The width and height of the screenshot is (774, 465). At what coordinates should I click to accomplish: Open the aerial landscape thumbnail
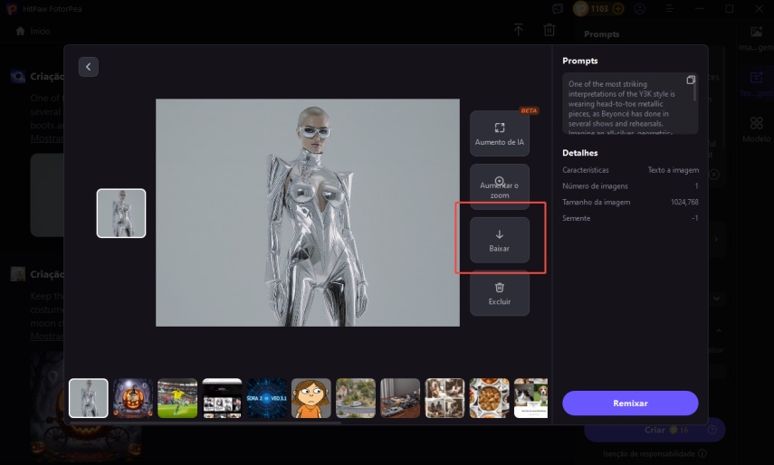pos(356,398)
